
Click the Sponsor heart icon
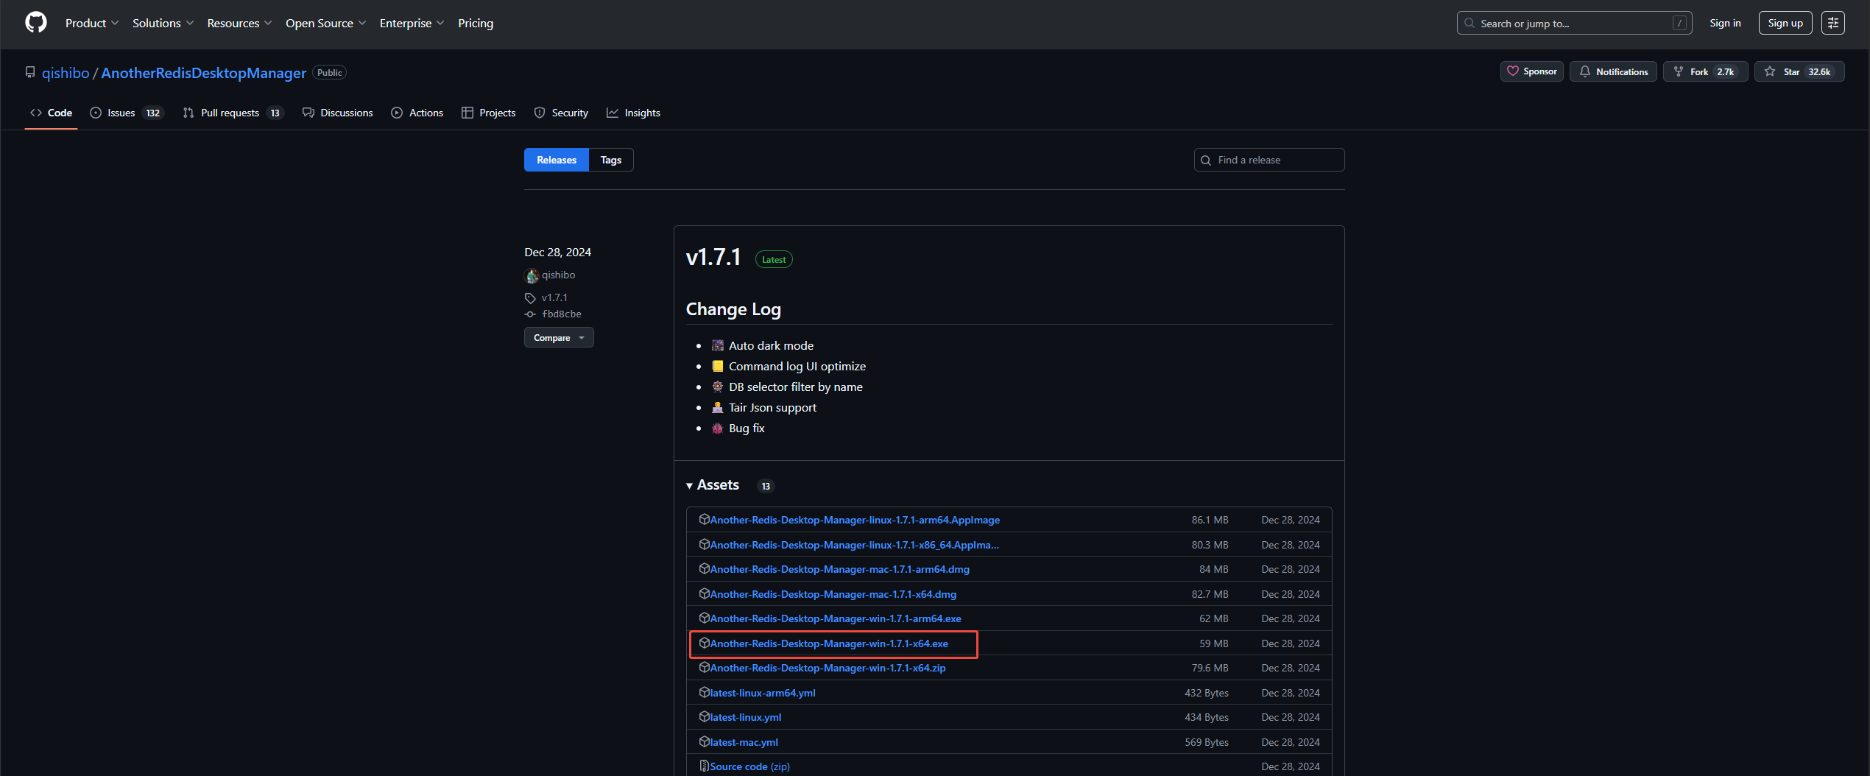click(1514, 71)
